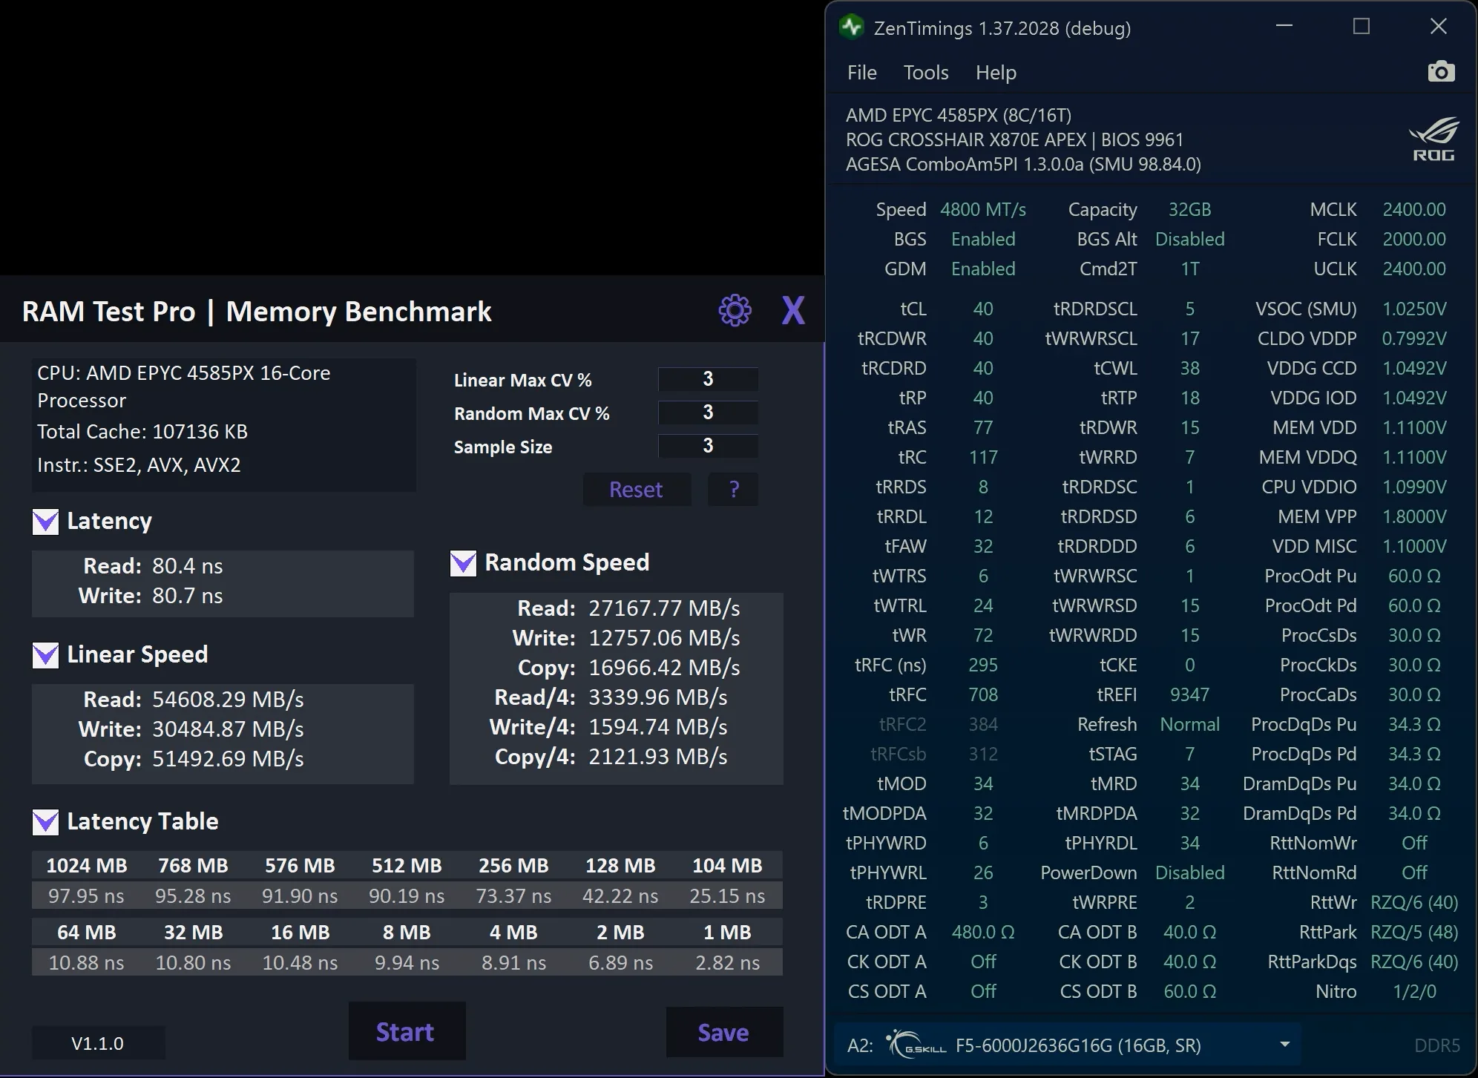Image resolution: width=1478 pixels, height=1078 pixels.
Task: Click the Random Write 12757.06 MB/s value
Action: pos(664,638)
